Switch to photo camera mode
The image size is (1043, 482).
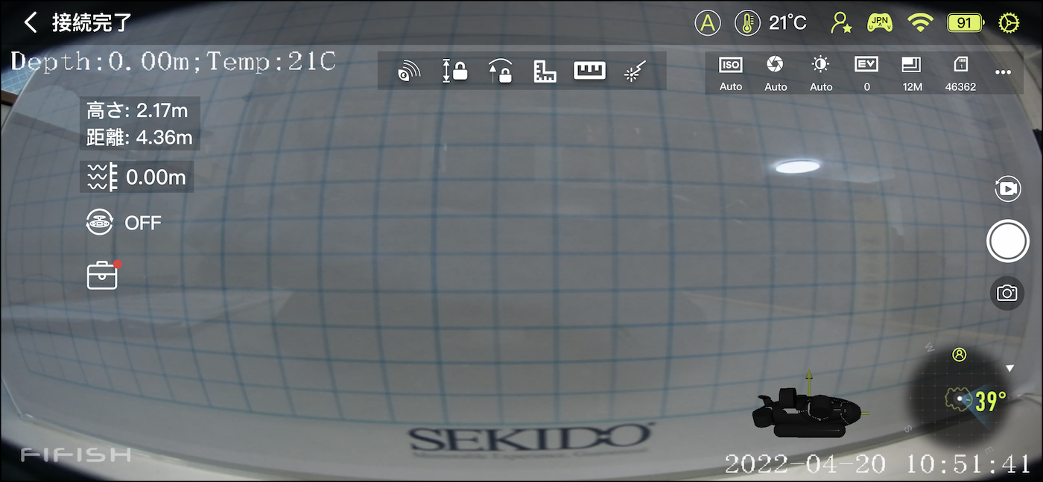(x=1007, y=294)
